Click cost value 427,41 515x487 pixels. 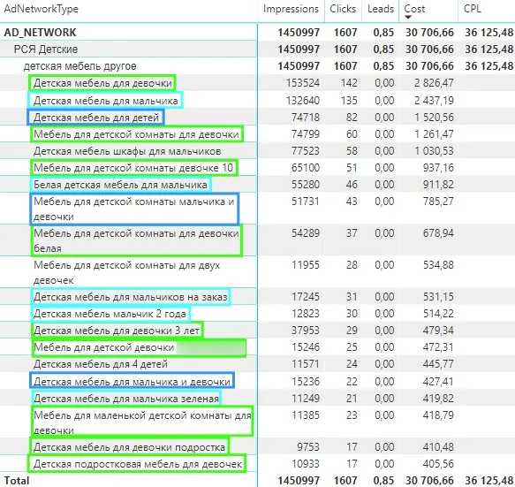pos(438,381)
